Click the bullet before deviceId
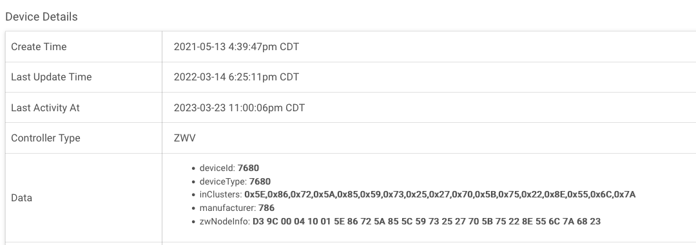696x245 pixels. tap(193, 168)
